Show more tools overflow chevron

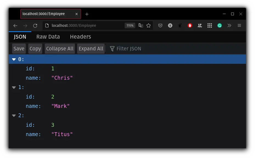coord(229,25)
